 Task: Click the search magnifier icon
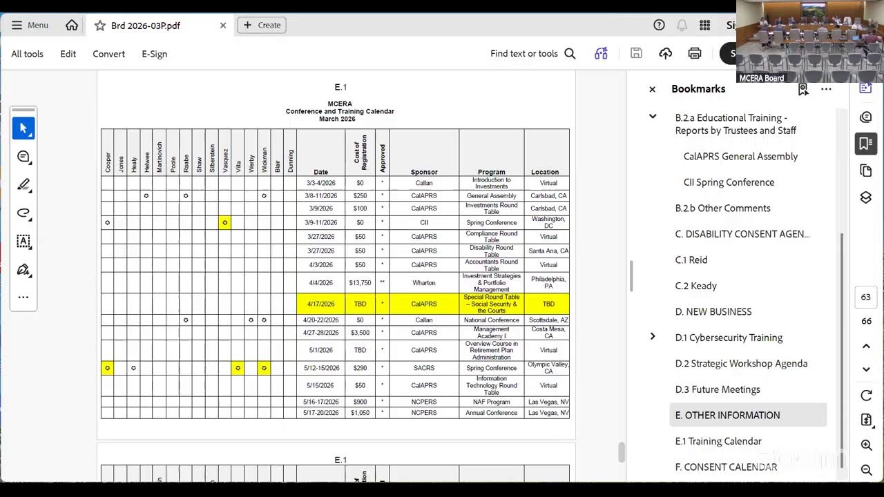tap(570, 54)
